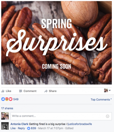Click the angry face reaction icon
114x132 pixels.
[x=7, y=99]
